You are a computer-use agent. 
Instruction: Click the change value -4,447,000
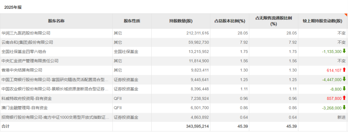point(332,80)
